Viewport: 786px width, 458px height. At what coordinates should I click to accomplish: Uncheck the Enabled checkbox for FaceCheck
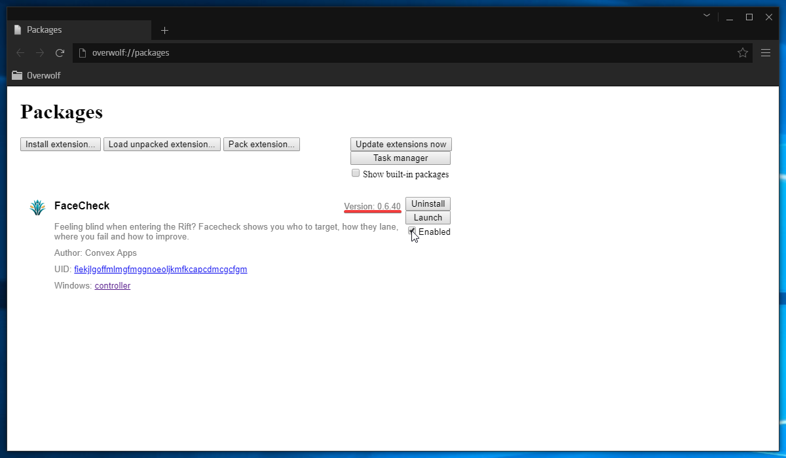tap(412, 230)
